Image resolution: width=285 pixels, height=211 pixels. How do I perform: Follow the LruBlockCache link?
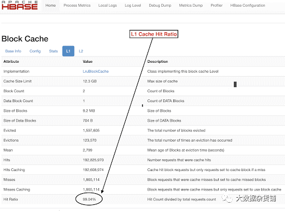tap(96, 72)
